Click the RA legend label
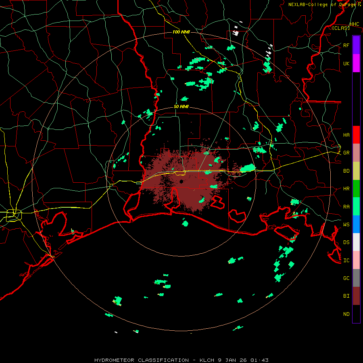363x363 pixels. pyautogui.click(x=346, y=207)
